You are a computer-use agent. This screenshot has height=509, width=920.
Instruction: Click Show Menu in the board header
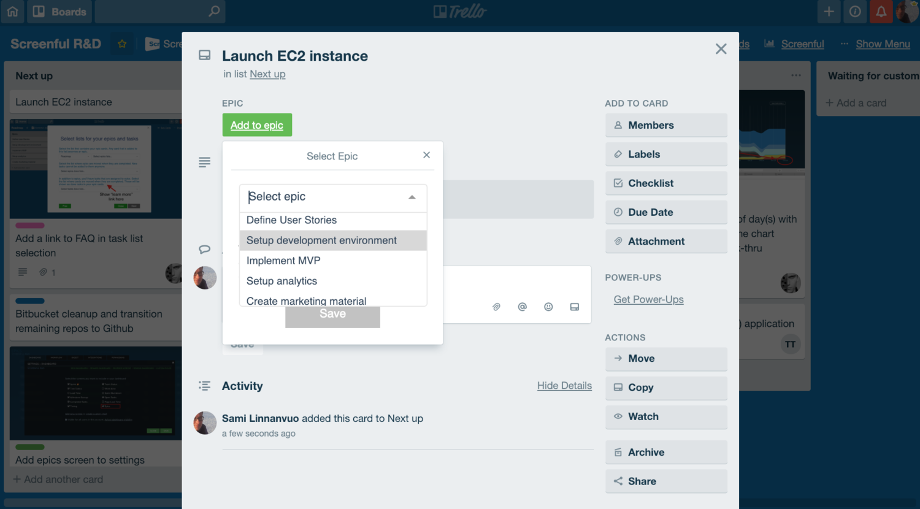point(883,44)
